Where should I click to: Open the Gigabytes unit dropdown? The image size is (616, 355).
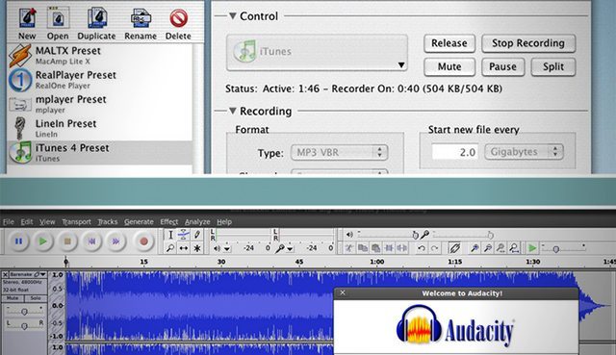(x=524, y=152)
